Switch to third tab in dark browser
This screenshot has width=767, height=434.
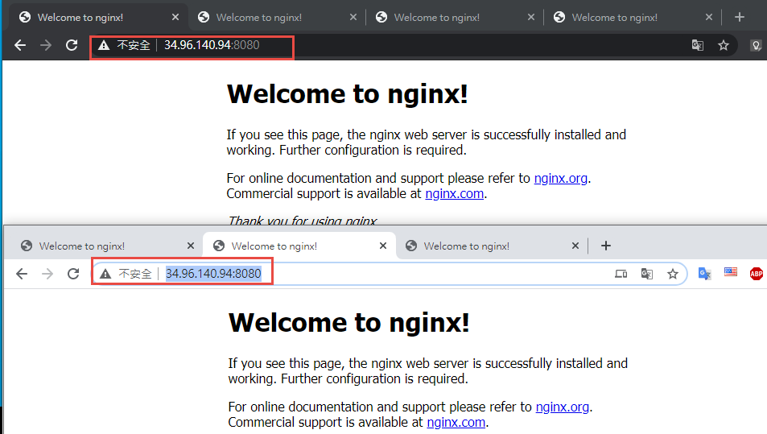pos(455,18)
